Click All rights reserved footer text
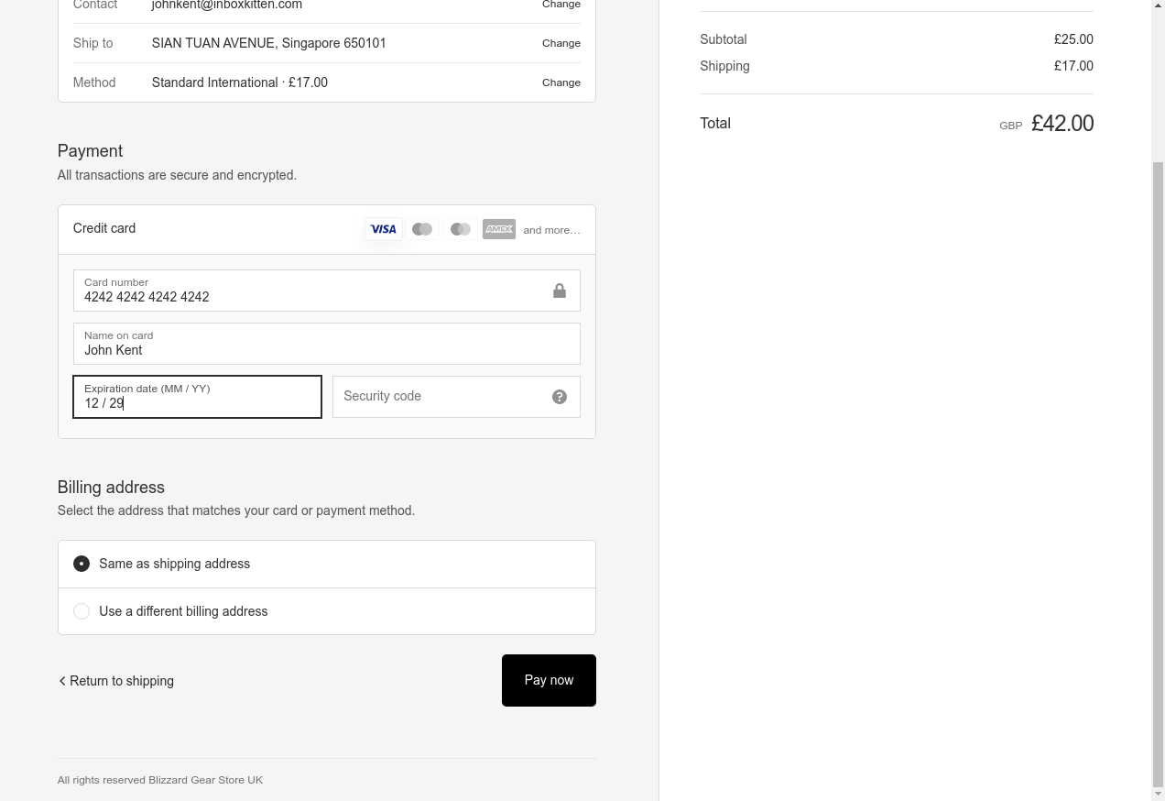 160,780
